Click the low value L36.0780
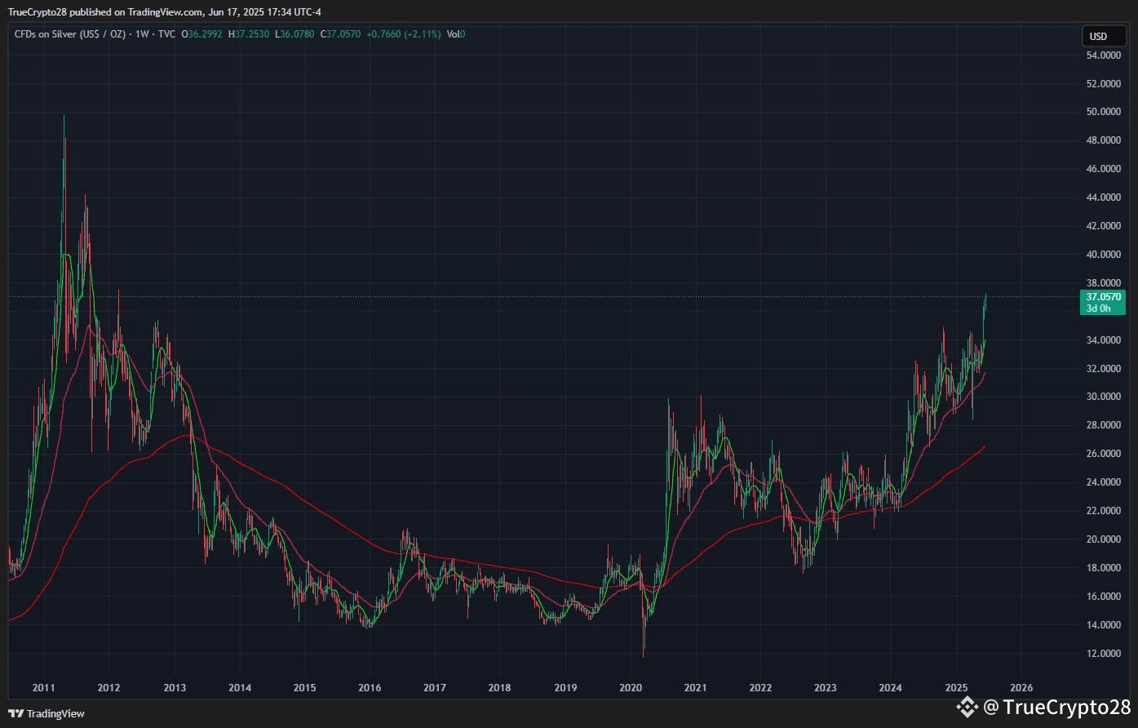The image size is (1138, 728). 294,34
